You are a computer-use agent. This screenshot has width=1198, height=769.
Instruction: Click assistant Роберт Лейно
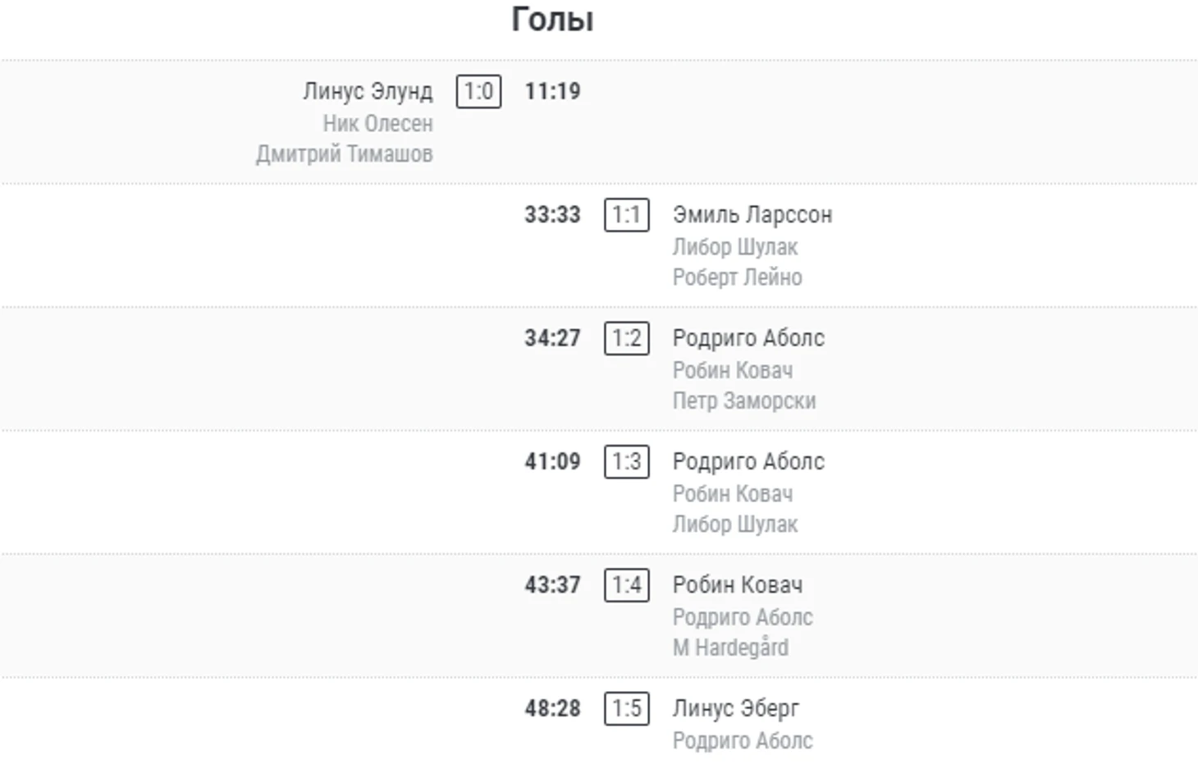point(737,277)
